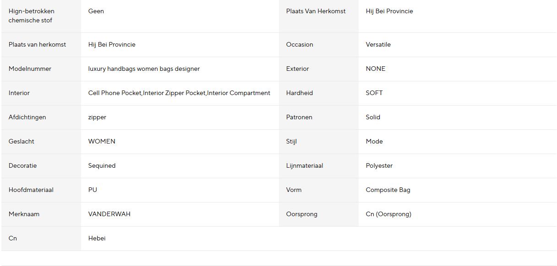The image size is (557, 266).
Task: Click the WOMEN value text
Action: (x=102, y=142)
